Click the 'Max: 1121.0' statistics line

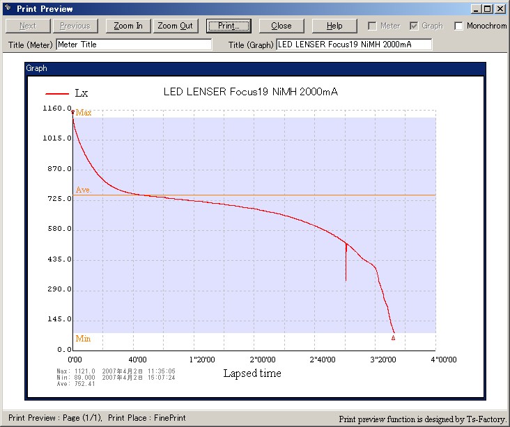point(116,371)
